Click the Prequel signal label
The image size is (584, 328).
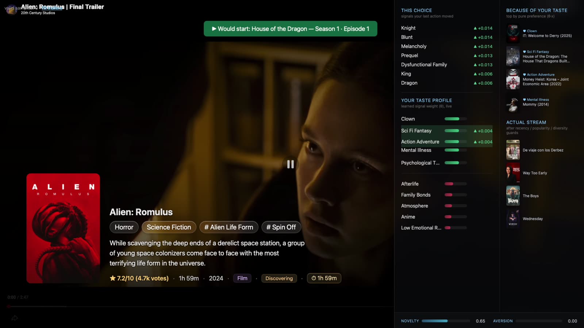click(x=410, y=55)
